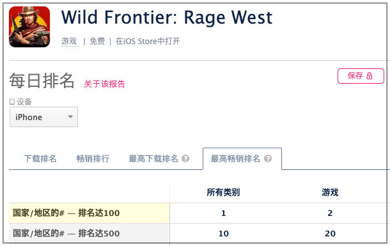Click the help icon beside 最高下载排名
The width and height of the screenshot is (390, 246).
[185, 158]
